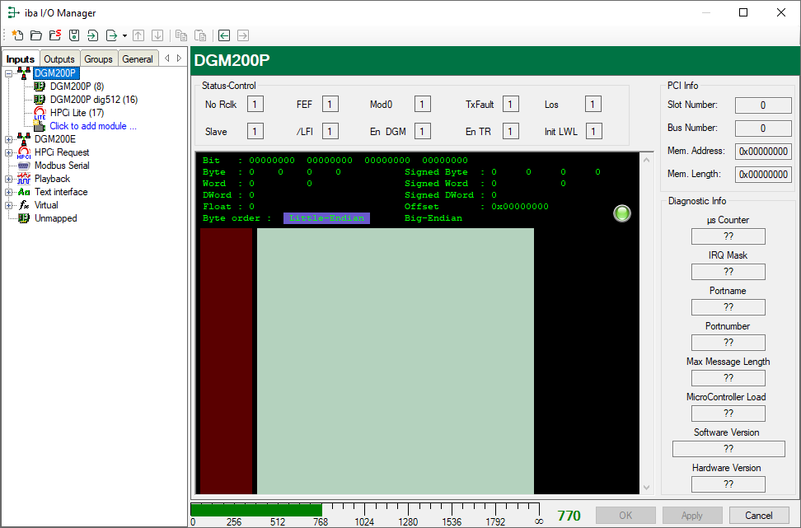Screen dimensions: 801x528
Task: Select HPCi Request icon in tree
Action: coord(24,152)
